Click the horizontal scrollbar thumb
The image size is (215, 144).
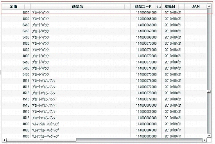pos(41,140)
